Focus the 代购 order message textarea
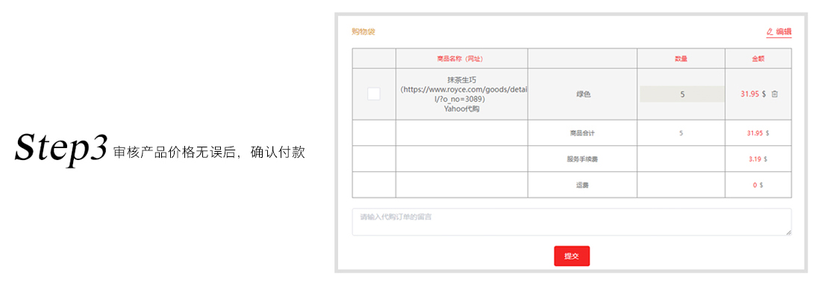 [571, 222]
